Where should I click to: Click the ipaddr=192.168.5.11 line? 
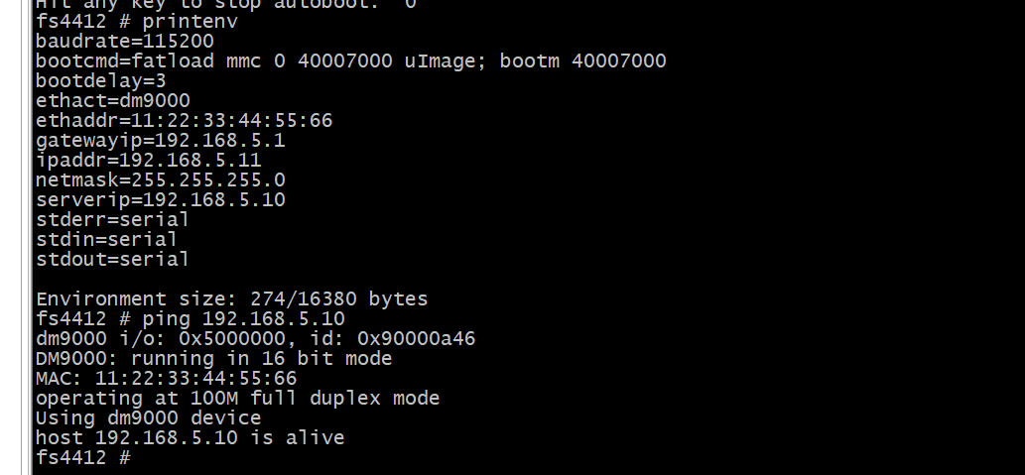tap(149, 160)
